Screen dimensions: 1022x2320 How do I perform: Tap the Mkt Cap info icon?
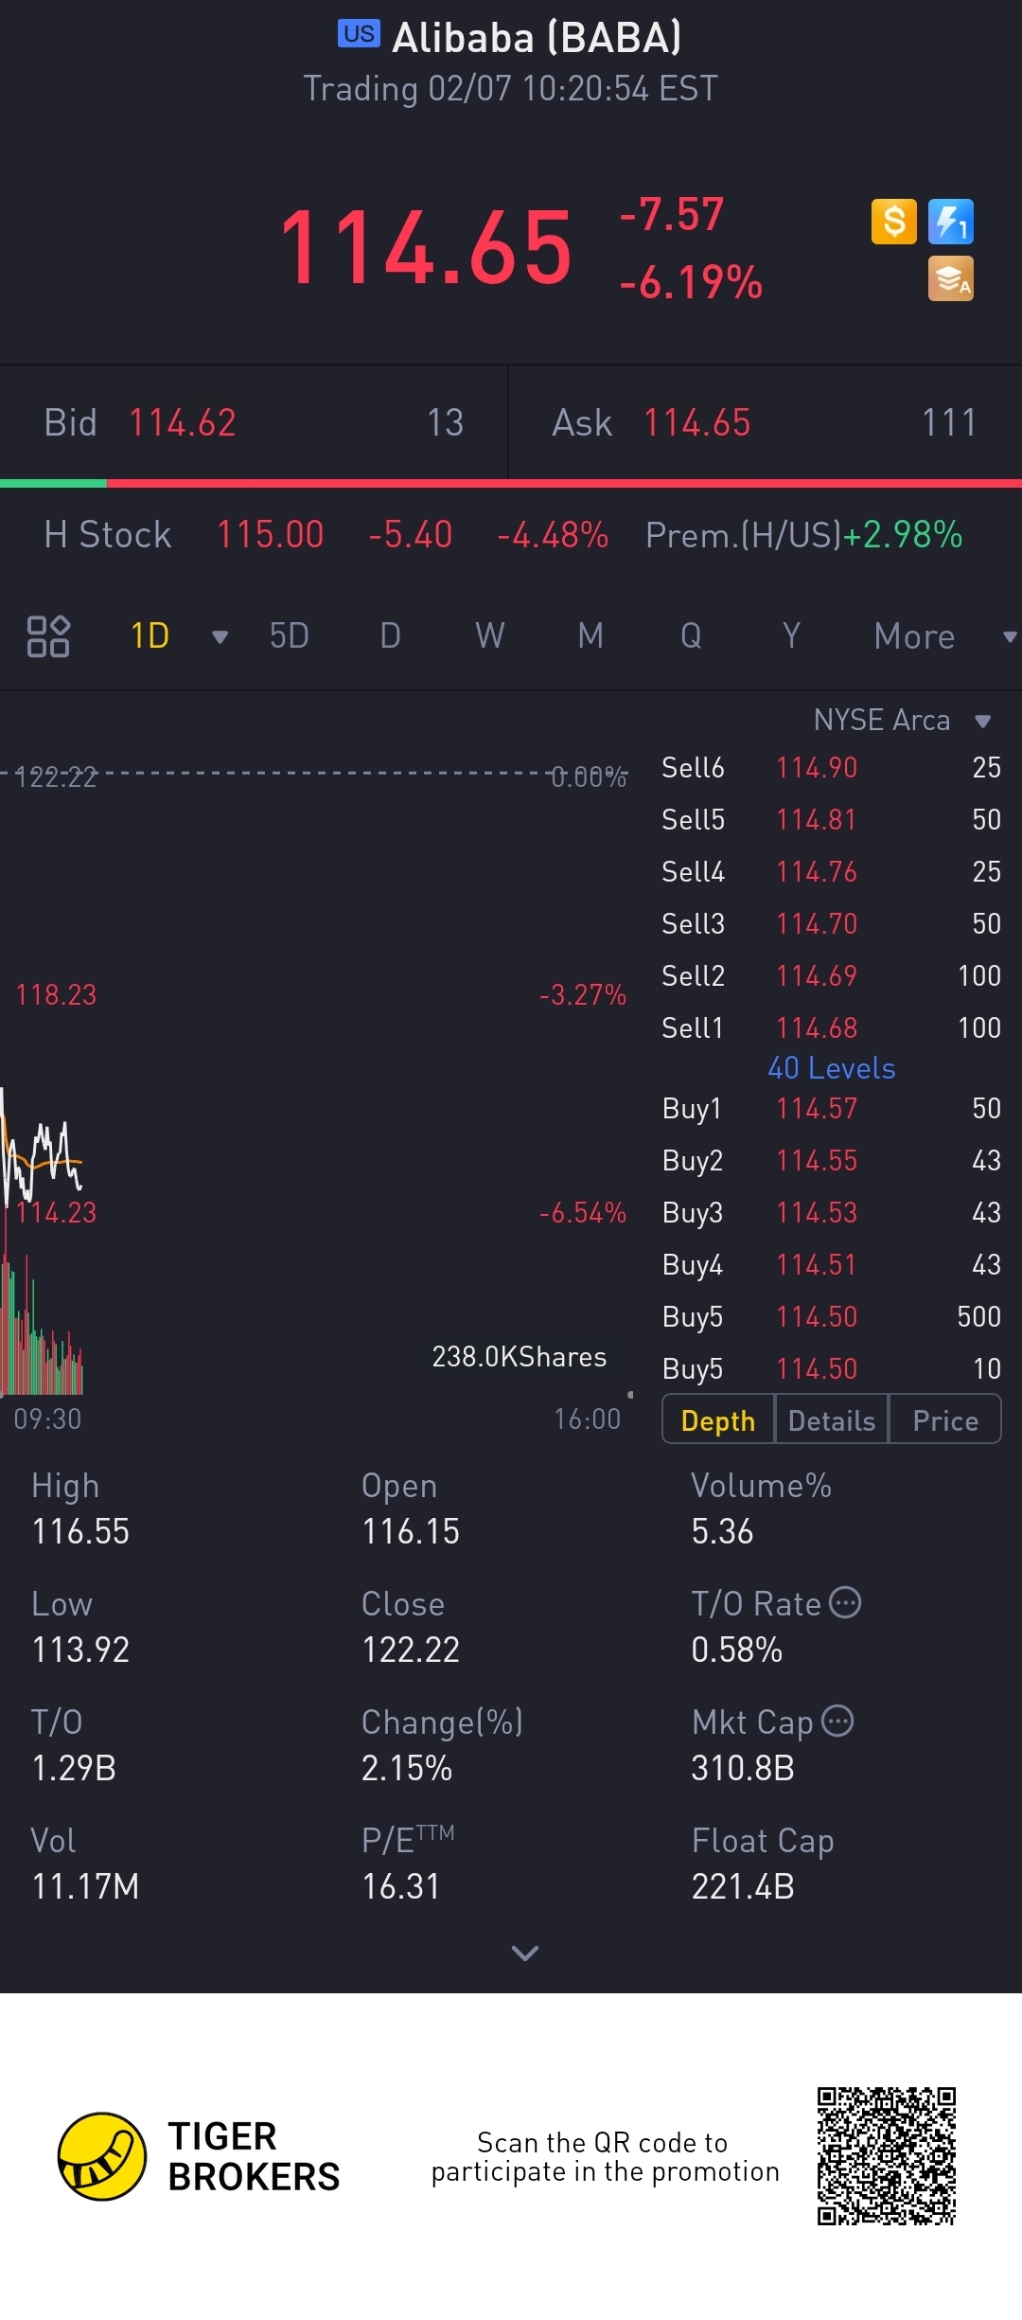(x=837, y=1721)
